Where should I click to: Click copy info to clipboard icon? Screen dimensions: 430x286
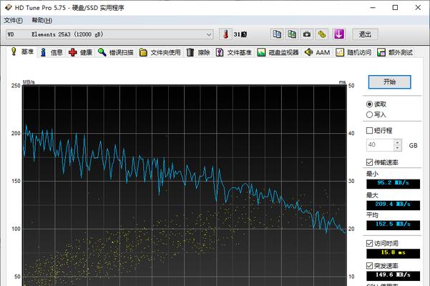tap(277, 34)
